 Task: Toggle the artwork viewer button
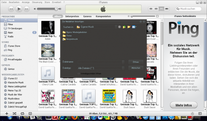pos(30,114)
